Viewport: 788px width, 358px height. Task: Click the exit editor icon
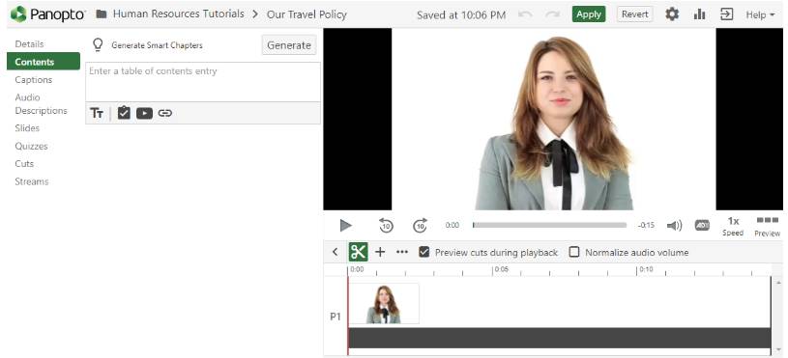(x=727, y=14)
